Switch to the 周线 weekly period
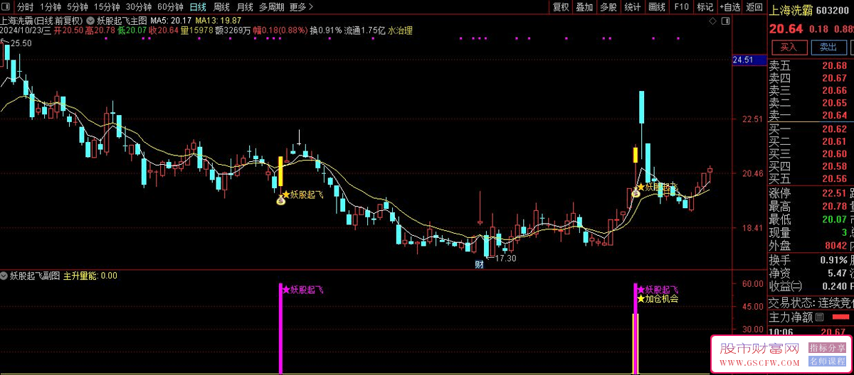This screenshot has height=375, width=854. (x=221, y=7)
